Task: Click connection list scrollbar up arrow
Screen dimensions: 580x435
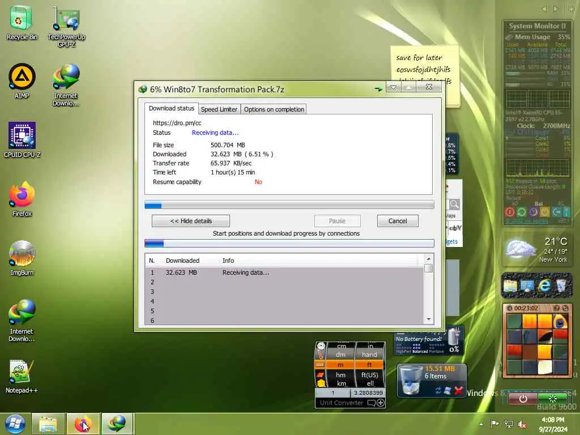Action: click(x=428, y=259)
